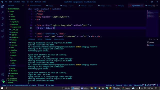Click the Python interpreter status entry
Viewport: 160px width, 90px height.
(x=19, y=85)
